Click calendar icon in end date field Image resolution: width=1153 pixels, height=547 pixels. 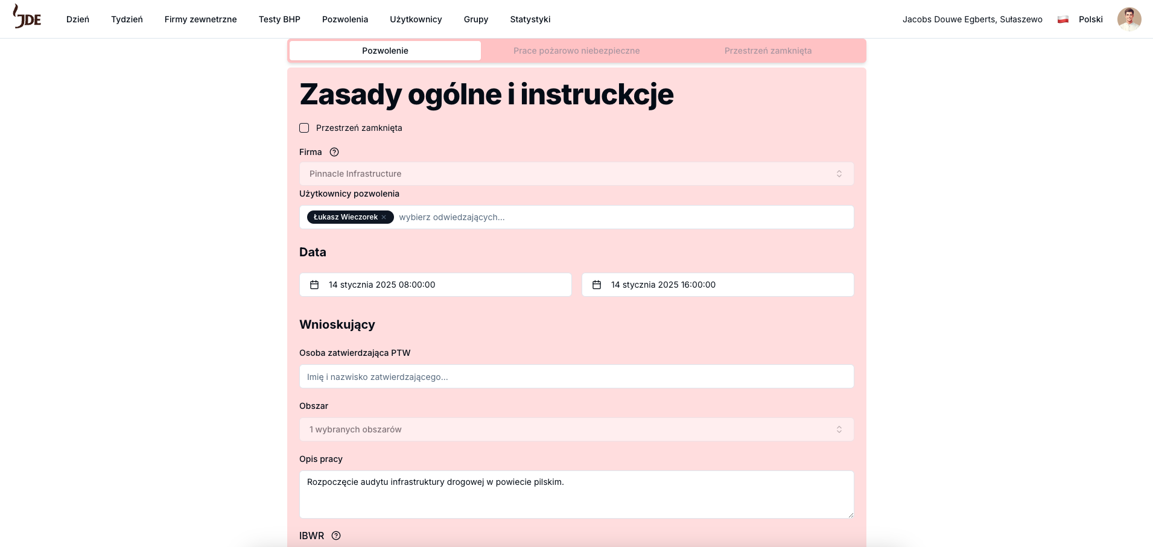(x=597, y=285)
